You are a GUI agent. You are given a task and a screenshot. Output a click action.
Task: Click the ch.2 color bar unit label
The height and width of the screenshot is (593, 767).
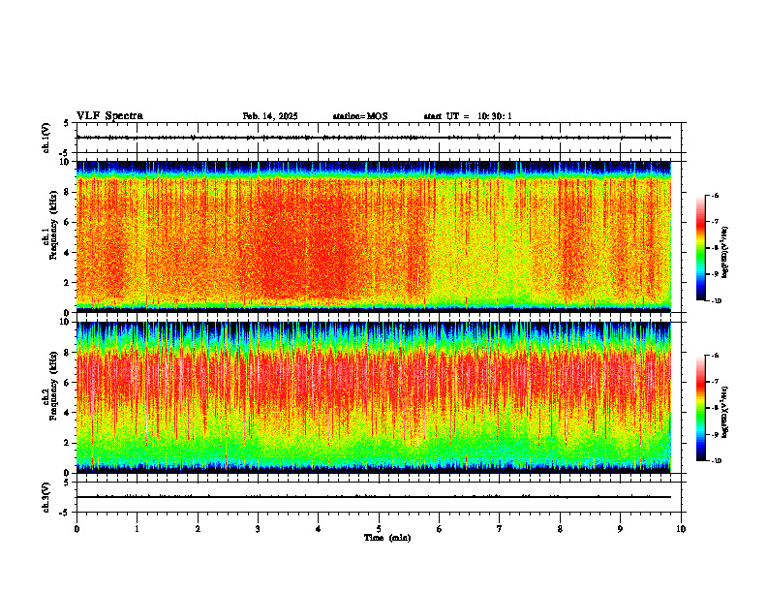[724, 412]
